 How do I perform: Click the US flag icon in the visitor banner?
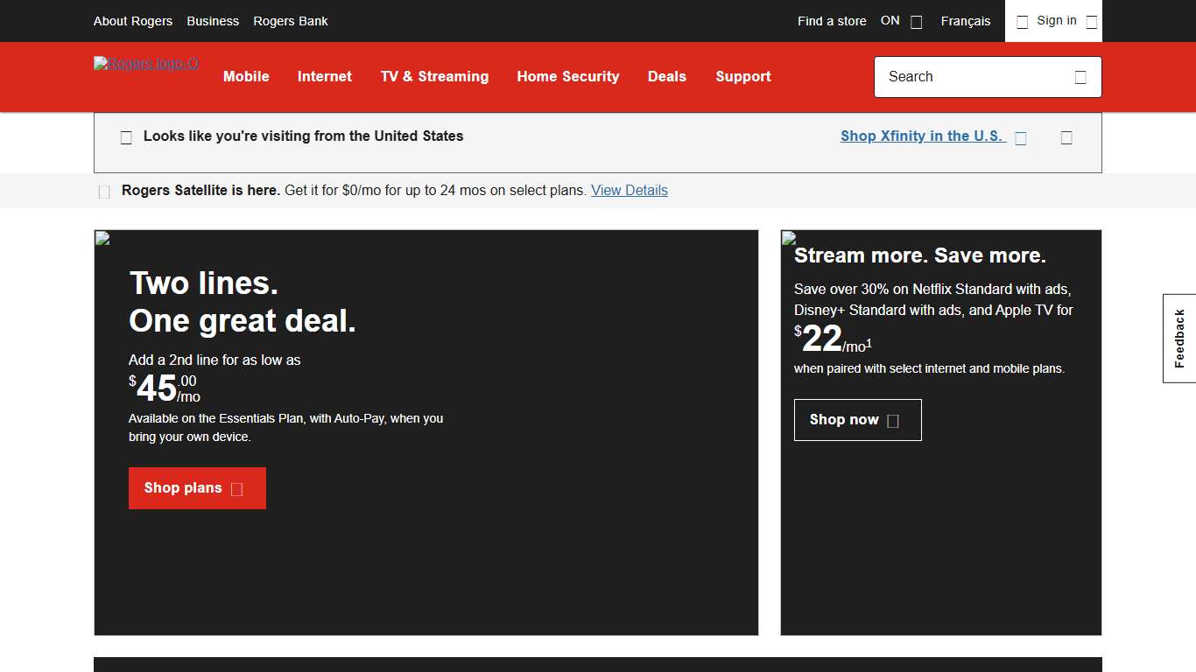point(126,136)
